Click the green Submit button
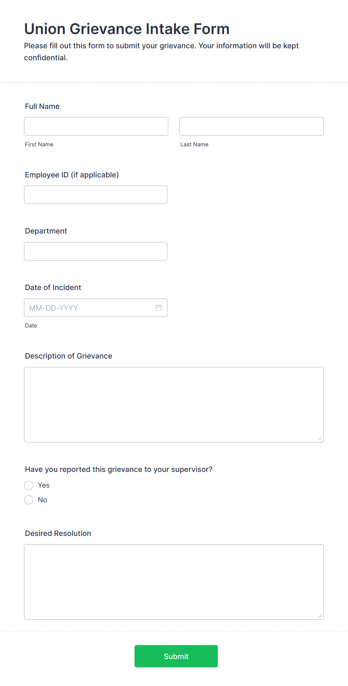This screenshot has height=686, width=348. (176, 656)
